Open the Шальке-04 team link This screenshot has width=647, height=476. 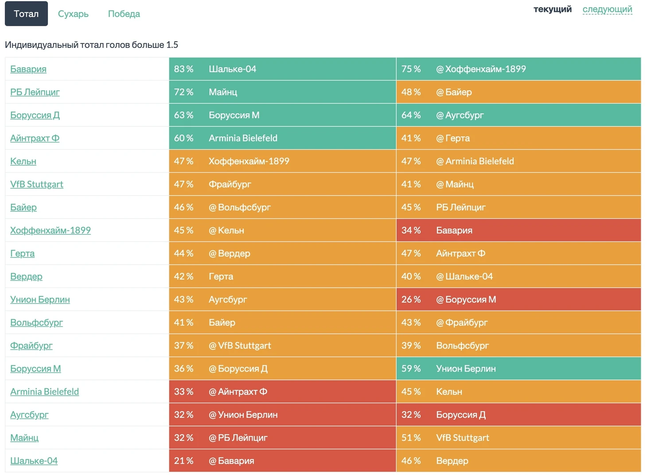[34, 461]
